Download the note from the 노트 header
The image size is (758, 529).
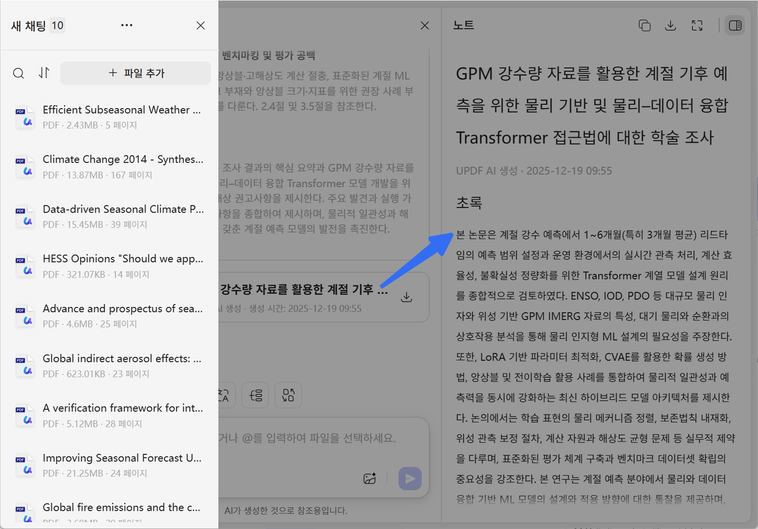pyautogui.click(x=671, y=26)
